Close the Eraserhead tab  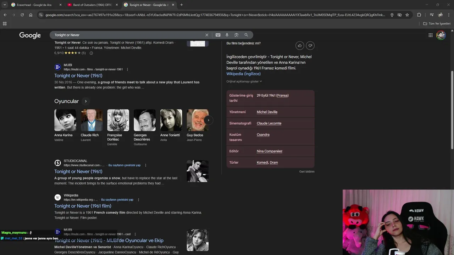pyautogui.click(x=60, y=5)
